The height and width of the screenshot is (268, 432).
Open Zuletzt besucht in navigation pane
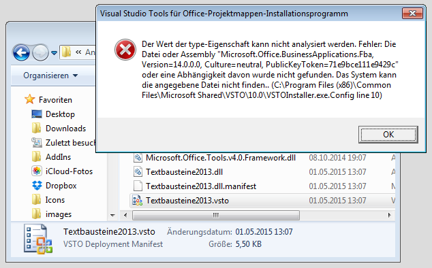click(71, 143)
